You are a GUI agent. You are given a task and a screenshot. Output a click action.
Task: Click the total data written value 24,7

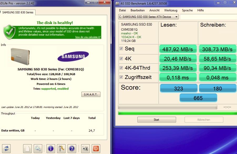coord(92,131)
